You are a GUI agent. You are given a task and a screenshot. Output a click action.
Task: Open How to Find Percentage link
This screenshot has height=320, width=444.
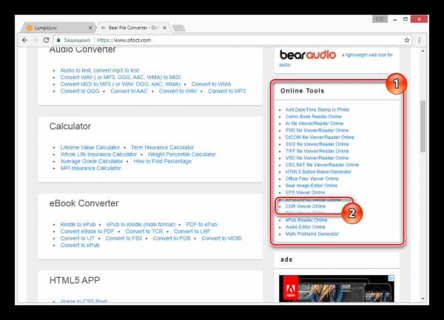163,161
